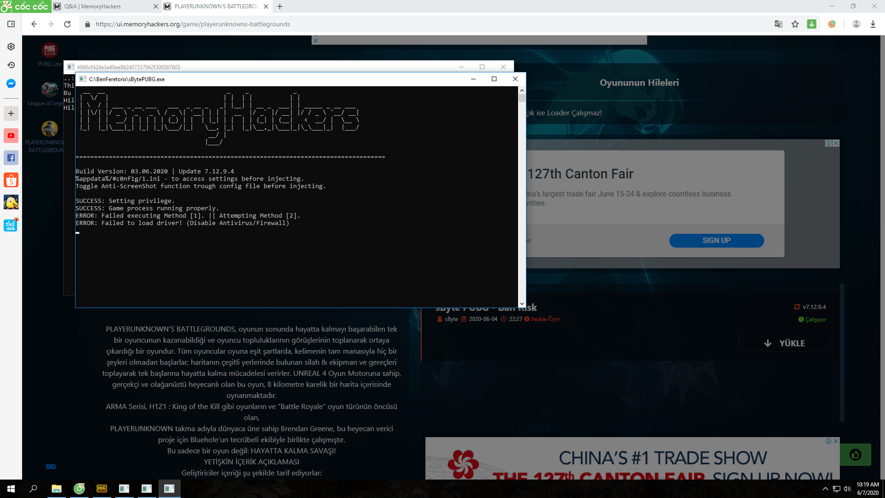This screenshot has width=885, height=498.
Task: Open sBytePUBG.exe console title icon menu
Action: click(83, 79)
